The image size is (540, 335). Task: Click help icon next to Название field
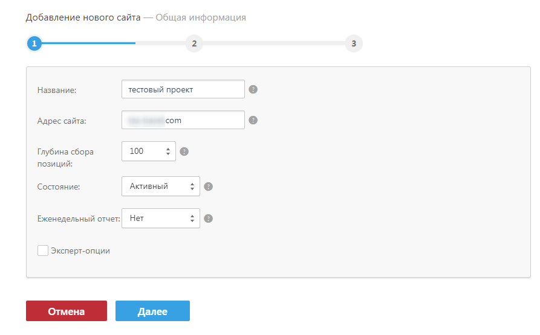(253, 89)
